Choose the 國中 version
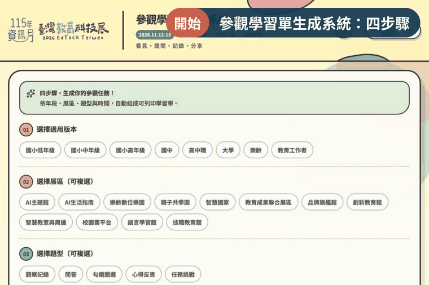This screenshot has width=429, height=285. [x=167, y=150]
